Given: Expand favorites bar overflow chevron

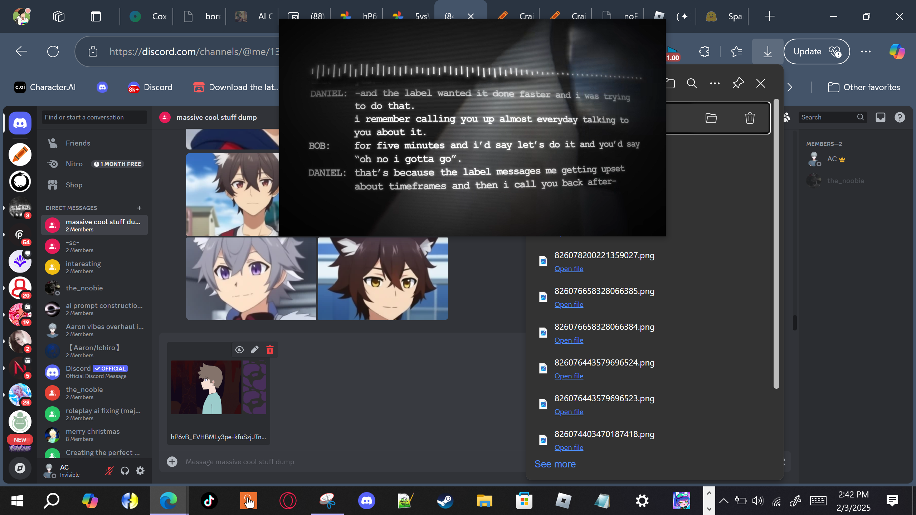Looking at the screenshot, I should point(790,87).
